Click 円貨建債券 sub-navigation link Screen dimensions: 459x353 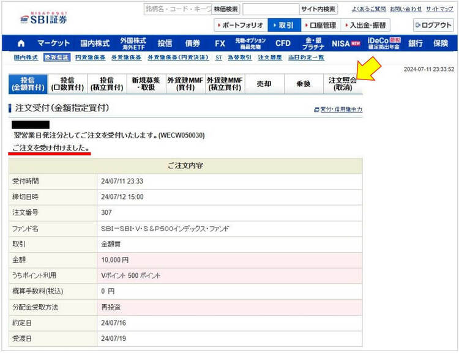pyautogui.click(x=90, y=58)
